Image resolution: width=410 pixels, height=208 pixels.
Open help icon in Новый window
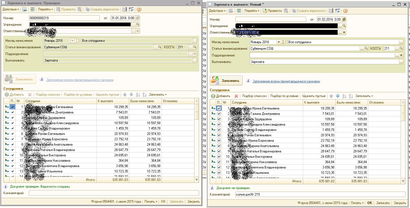click(x=345, y=11)
